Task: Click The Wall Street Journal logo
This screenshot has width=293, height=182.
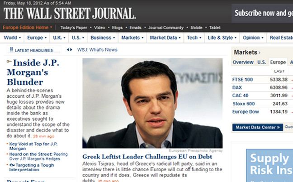Action: click(70, 14)
